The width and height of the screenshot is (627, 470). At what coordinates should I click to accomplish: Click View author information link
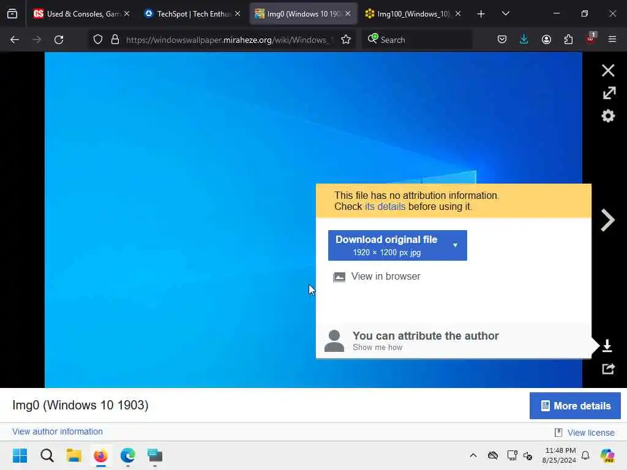pyautogui.click(x=58, y=431)
